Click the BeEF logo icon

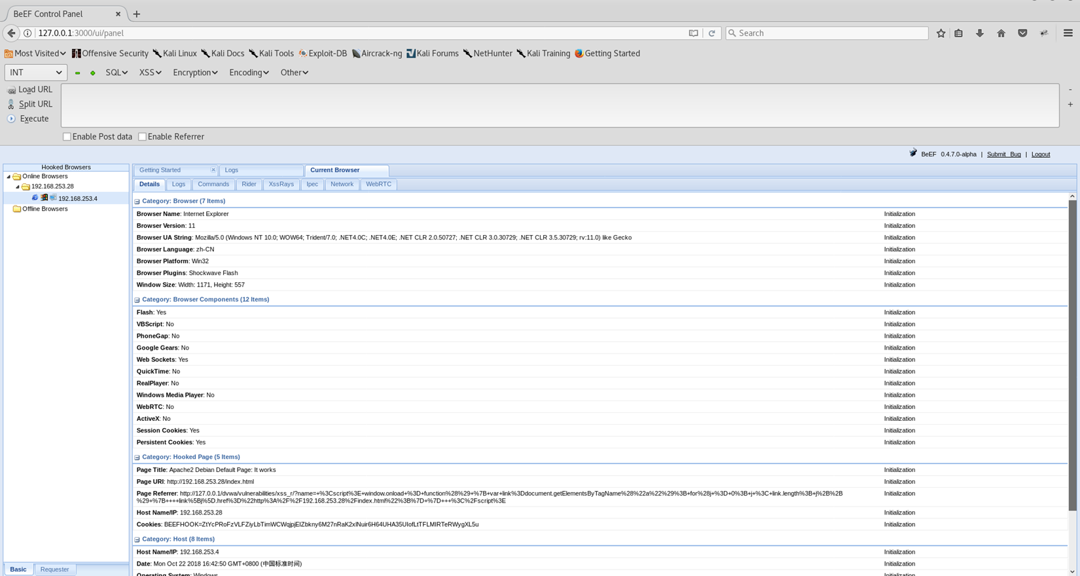coord(913,153)
